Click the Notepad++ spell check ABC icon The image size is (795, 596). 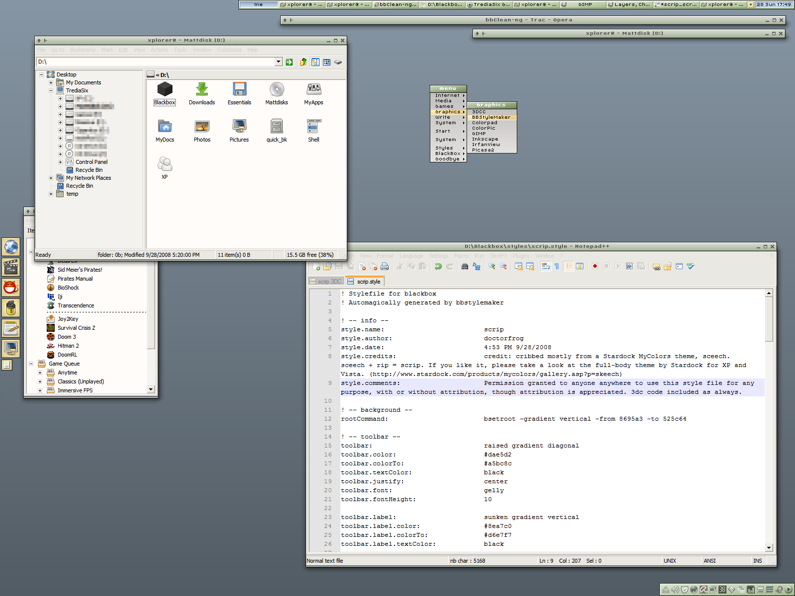691,266
